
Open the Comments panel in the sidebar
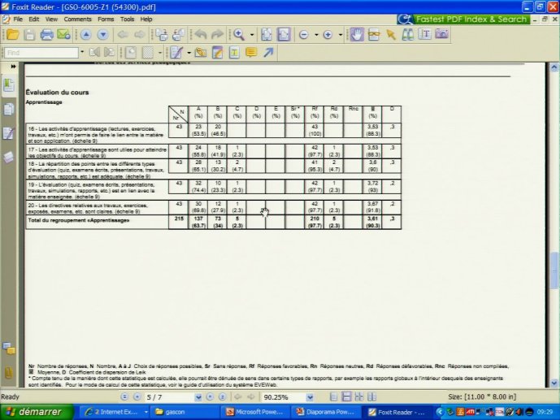(x=9, y=349)
